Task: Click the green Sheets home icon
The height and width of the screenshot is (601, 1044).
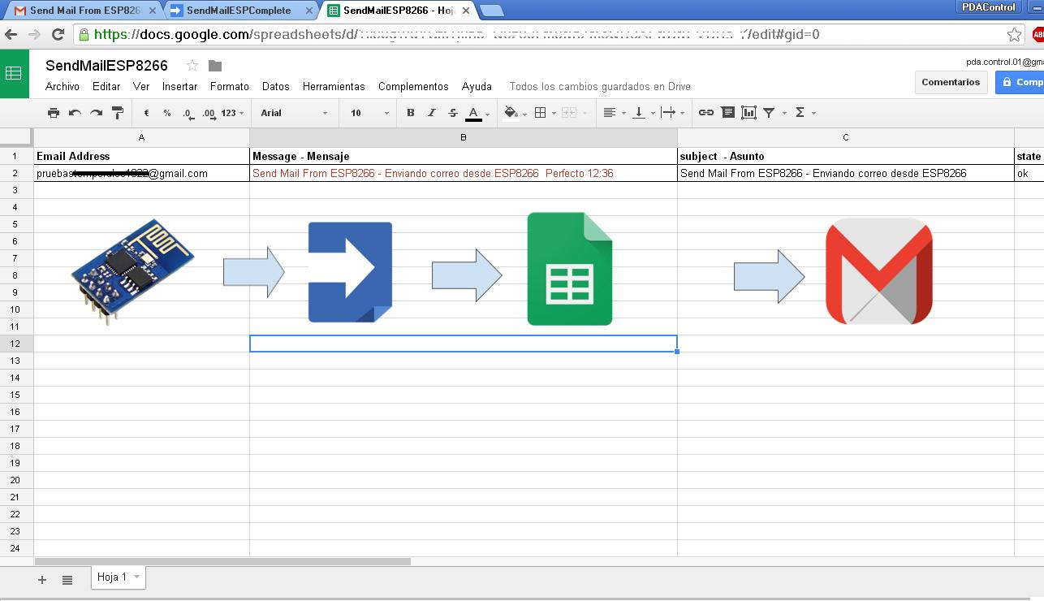Action: (x=14, y=73)
